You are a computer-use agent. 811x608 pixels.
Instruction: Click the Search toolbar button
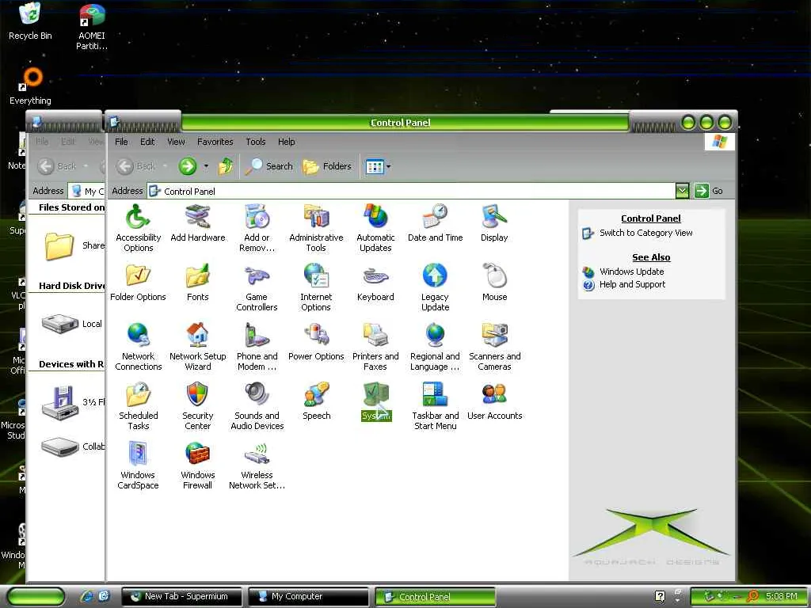269,166
